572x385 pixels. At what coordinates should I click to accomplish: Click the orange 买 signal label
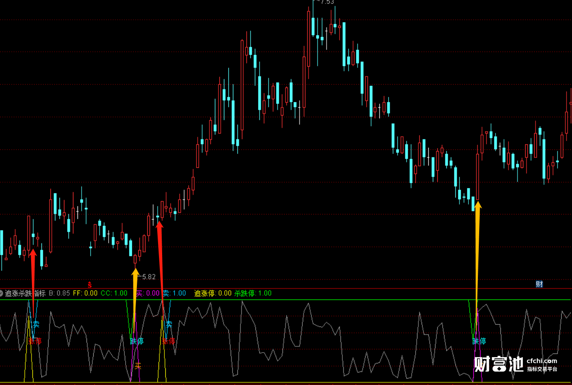138,366
